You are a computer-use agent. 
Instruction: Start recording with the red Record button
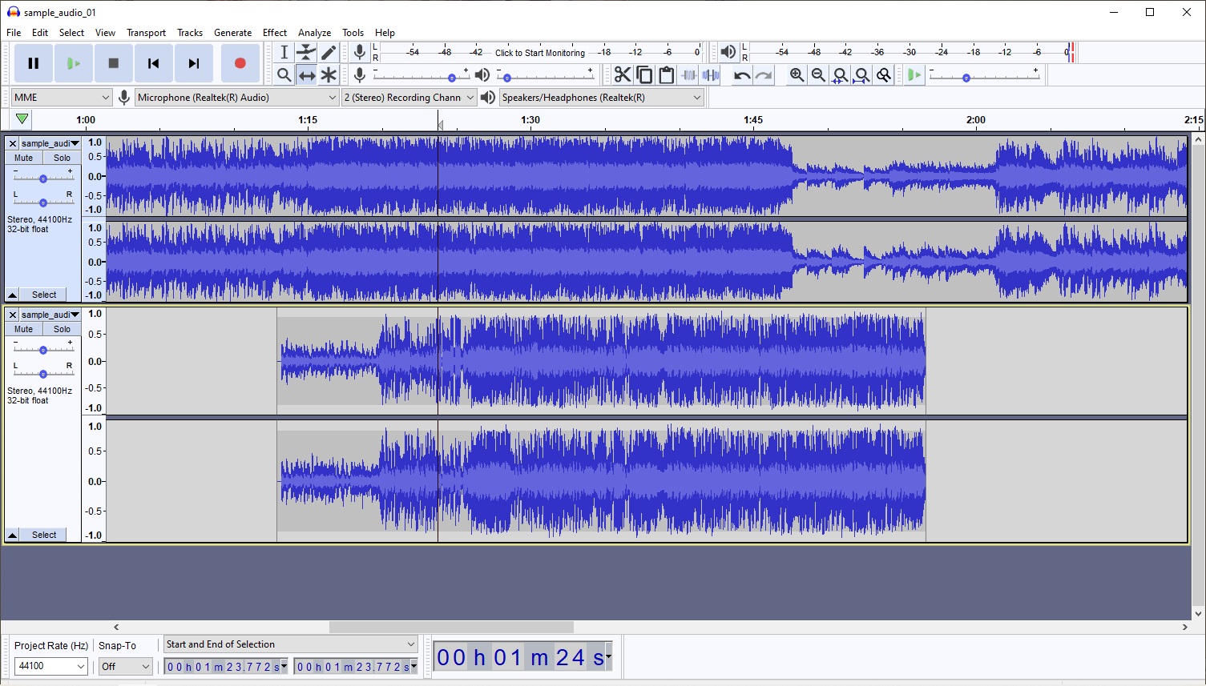(x=240, y=63)
